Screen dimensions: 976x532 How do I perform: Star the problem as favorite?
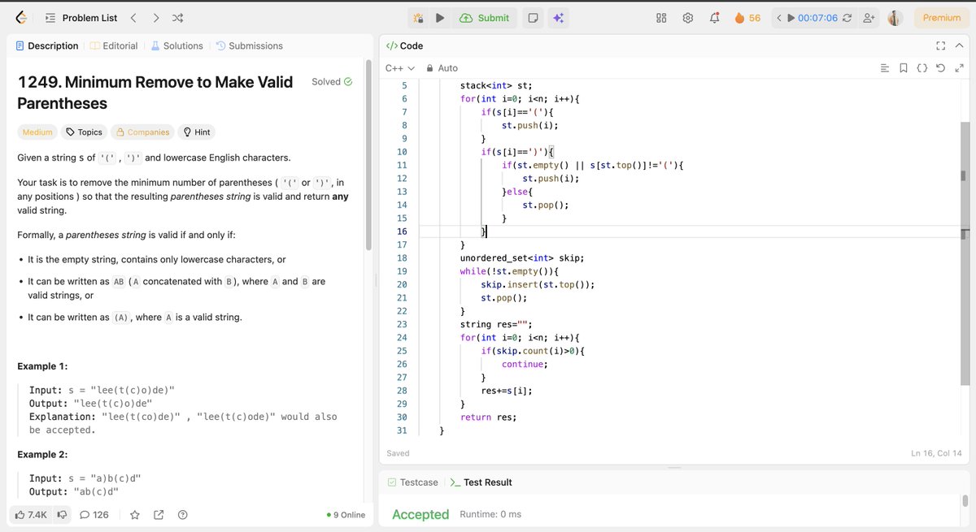135,515
